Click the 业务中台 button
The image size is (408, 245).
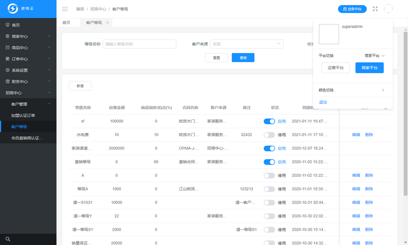[352, 9]
